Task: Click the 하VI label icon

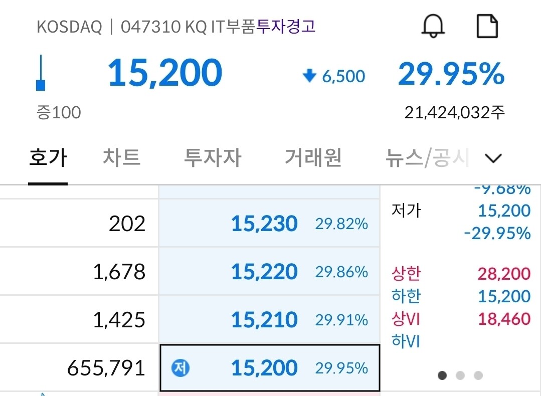Action: [x=406, y=341]
